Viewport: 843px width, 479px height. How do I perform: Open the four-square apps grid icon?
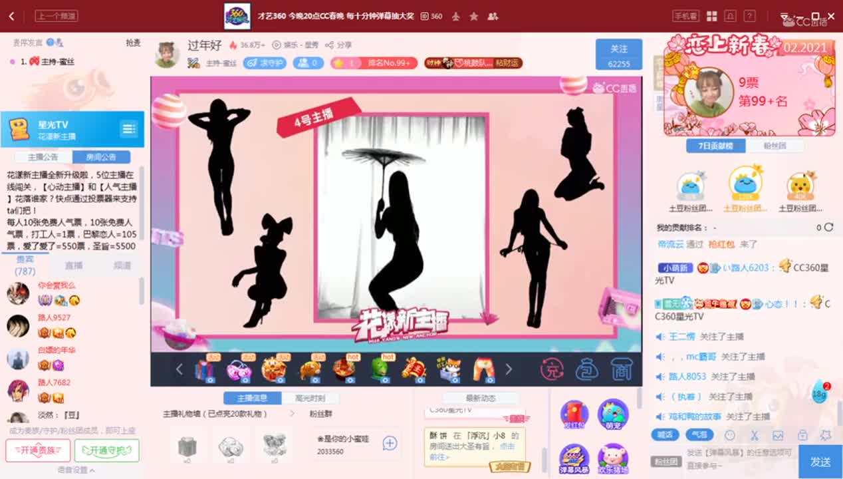pyautogui.click(x=711, y=16)
